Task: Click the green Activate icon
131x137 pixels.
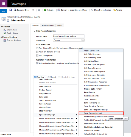Action: pos(45,10)
